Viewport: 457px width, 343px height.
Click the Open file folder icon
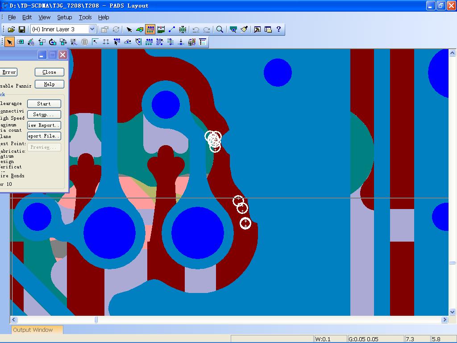point(12,29)
